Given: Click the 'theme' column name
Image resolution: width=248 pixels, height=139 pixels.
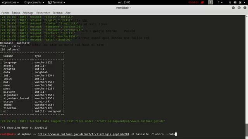Looking at the screenshot, I should 7,105.
